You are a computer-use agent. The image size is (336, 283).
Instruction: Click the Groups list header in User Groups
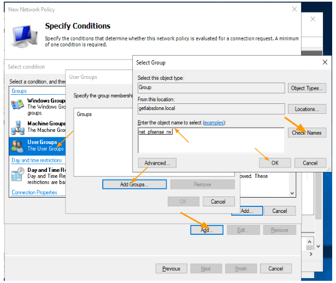(x=84, y=114)
